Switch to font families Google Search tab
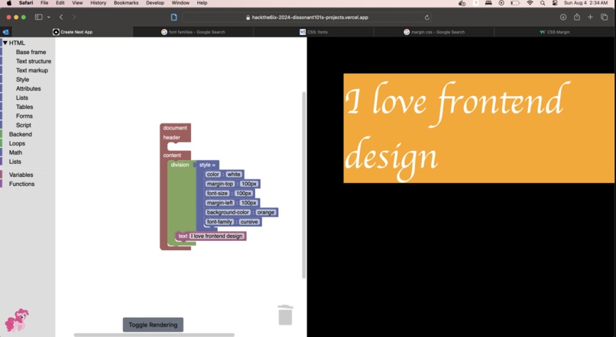616x337 pixels. click(x=193, y=32)
